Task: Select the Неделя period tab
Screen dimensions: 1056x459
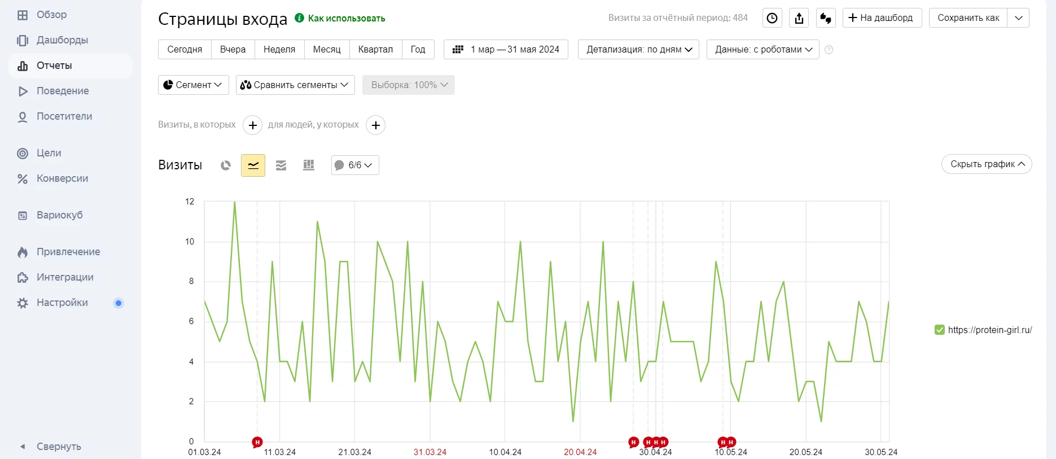Action: [279, 50]
